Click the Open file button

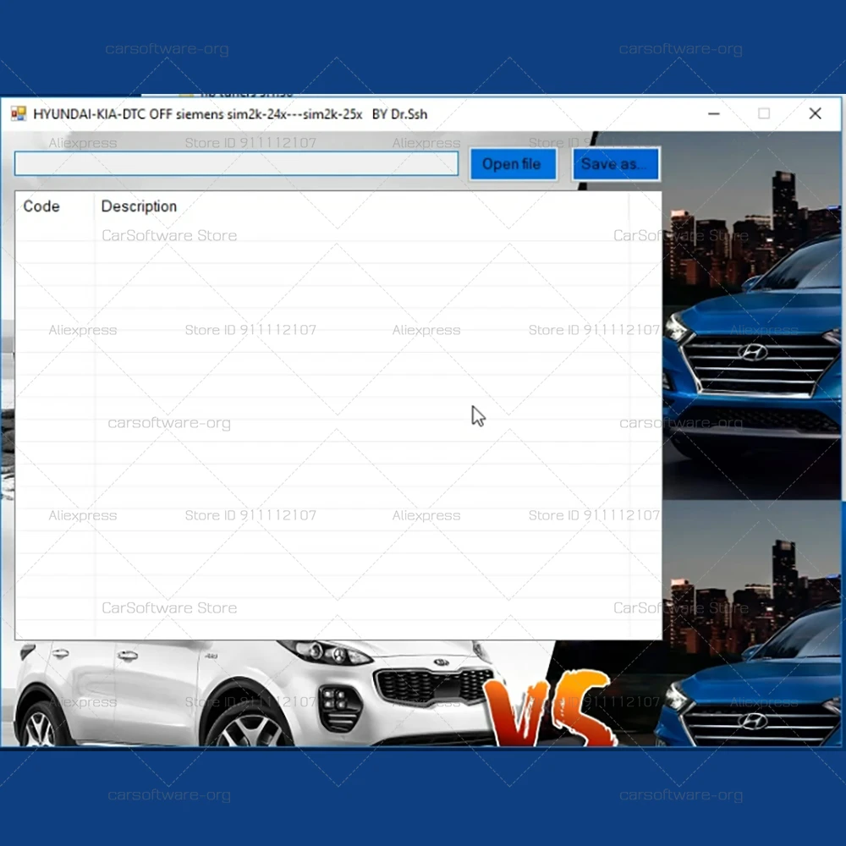pos(513,164)
